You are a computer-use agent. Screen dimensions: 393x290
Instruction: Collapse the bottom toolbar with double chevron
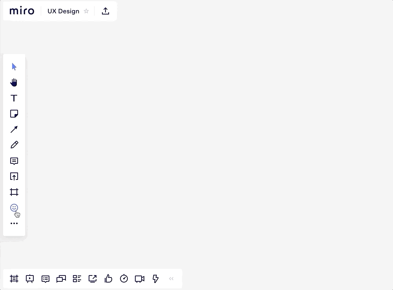(x=171, y=279)
